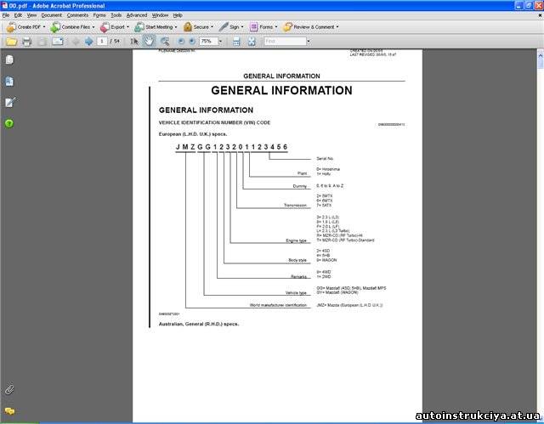The height and width of the screenshot is (424, 544).
Task: Open the File menu
Action: click(x=6, y=15)
